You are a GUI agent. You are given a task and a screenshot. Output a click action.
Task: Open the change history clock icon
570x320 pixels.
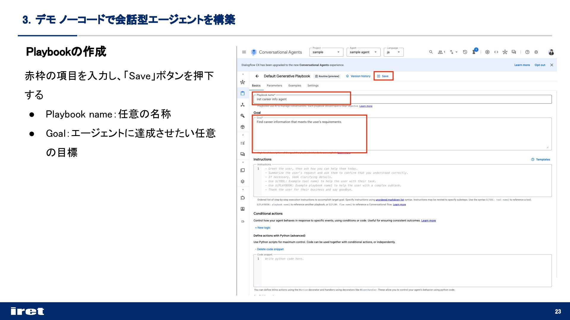465,52
